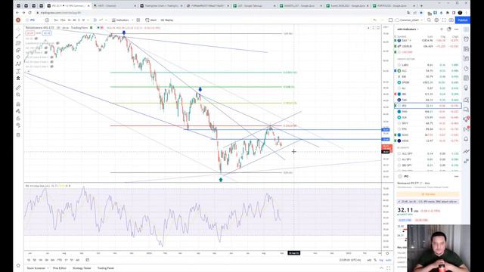Activate the zoom-in tool in left toolbar
The width and height of the screenshot is (484, 272).
tap(18, 95)
